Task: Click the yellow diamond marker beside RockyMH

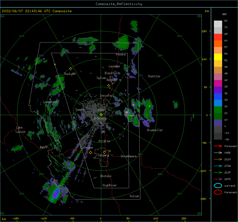Action: click(71, 69)
